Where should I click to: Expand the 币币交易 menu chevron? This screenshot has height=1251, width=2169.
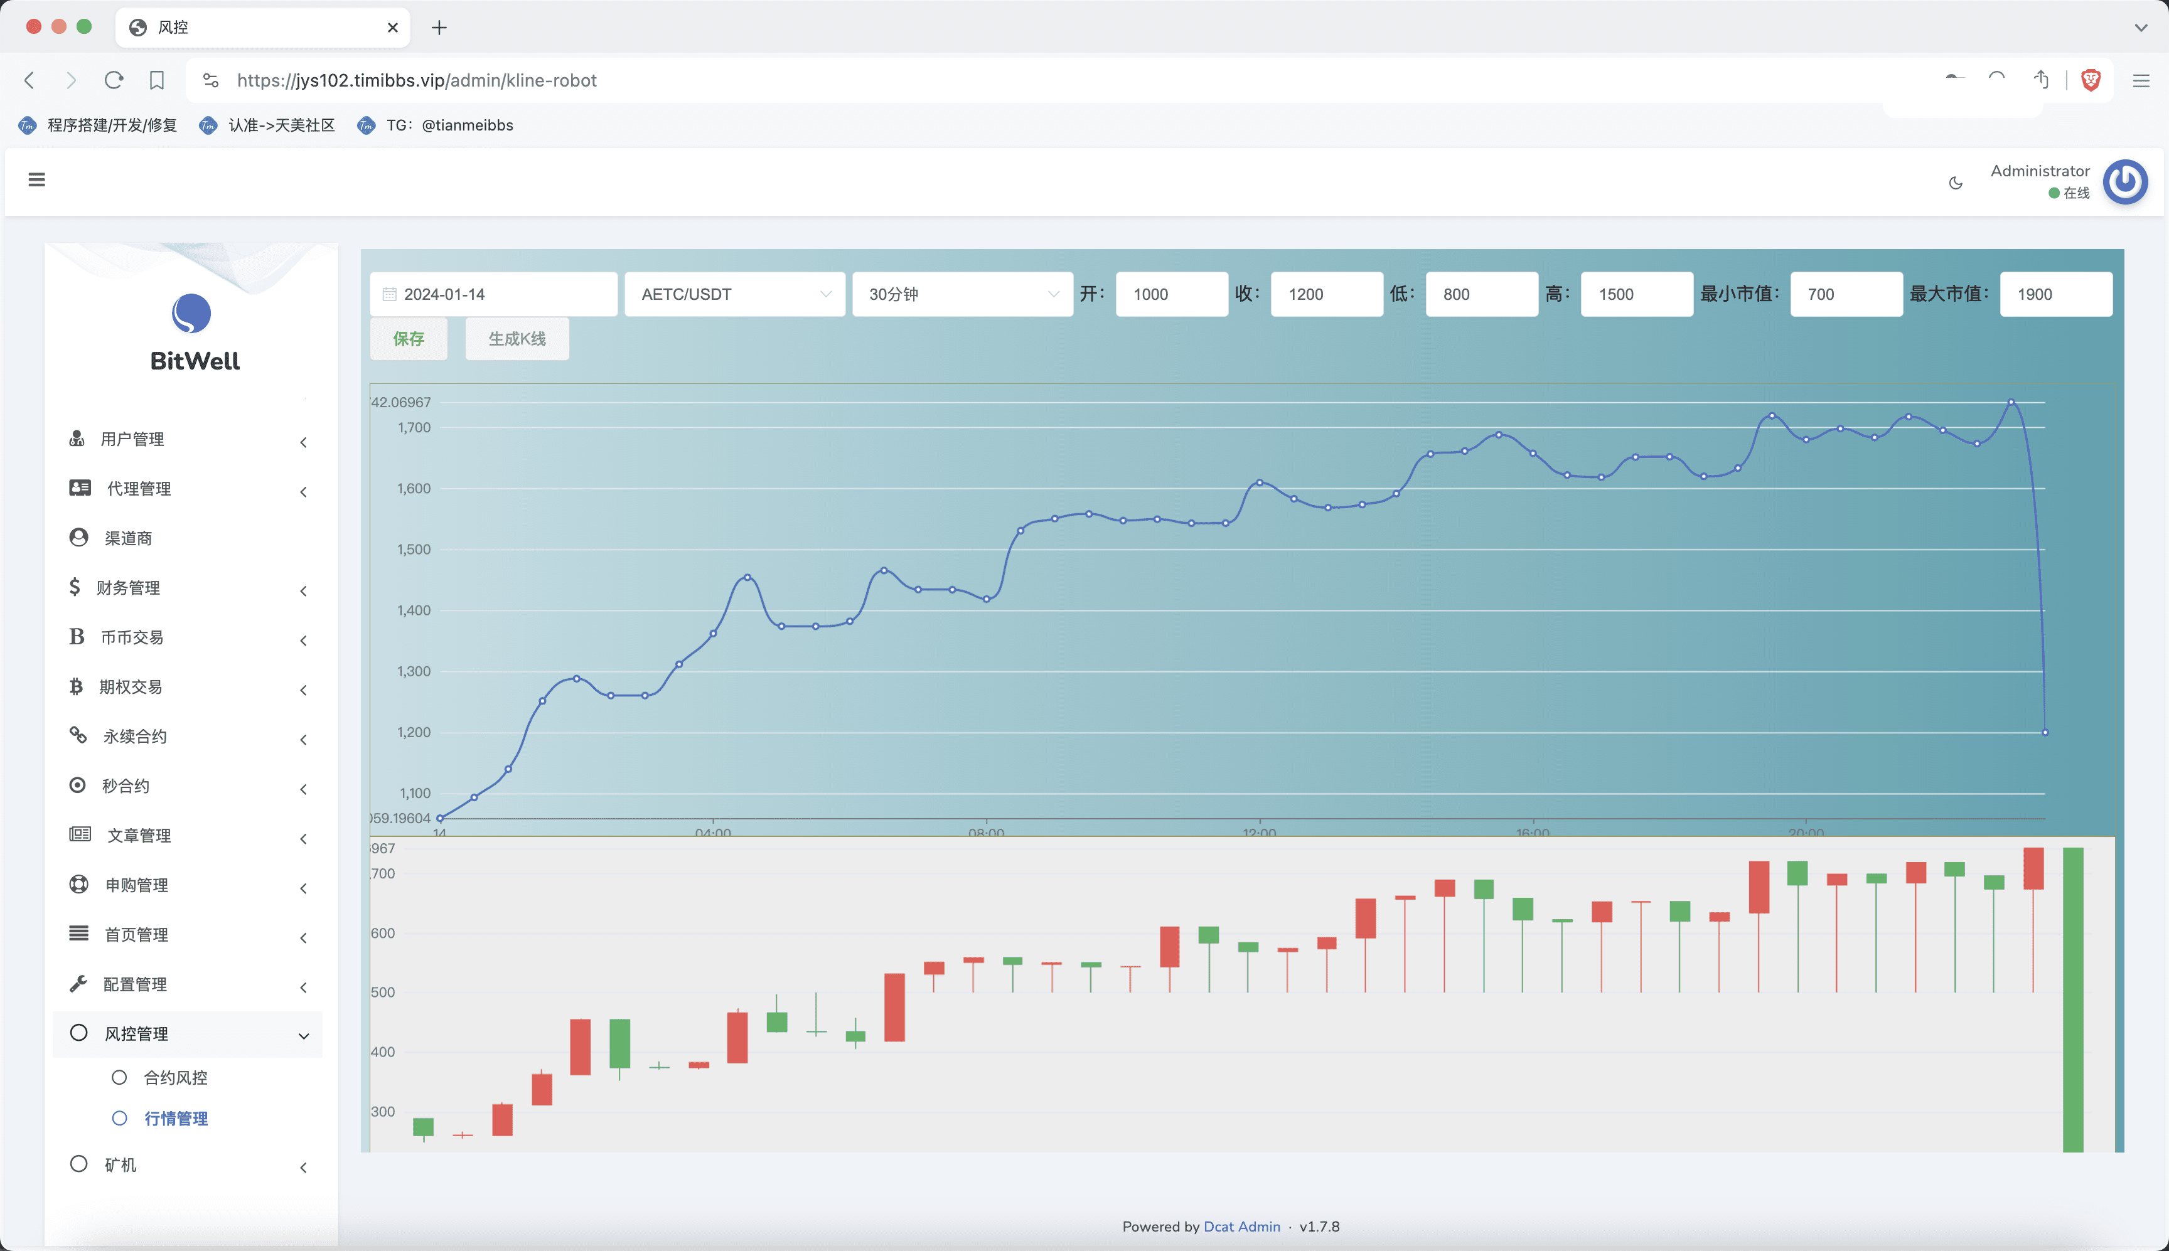click(303, 640)
